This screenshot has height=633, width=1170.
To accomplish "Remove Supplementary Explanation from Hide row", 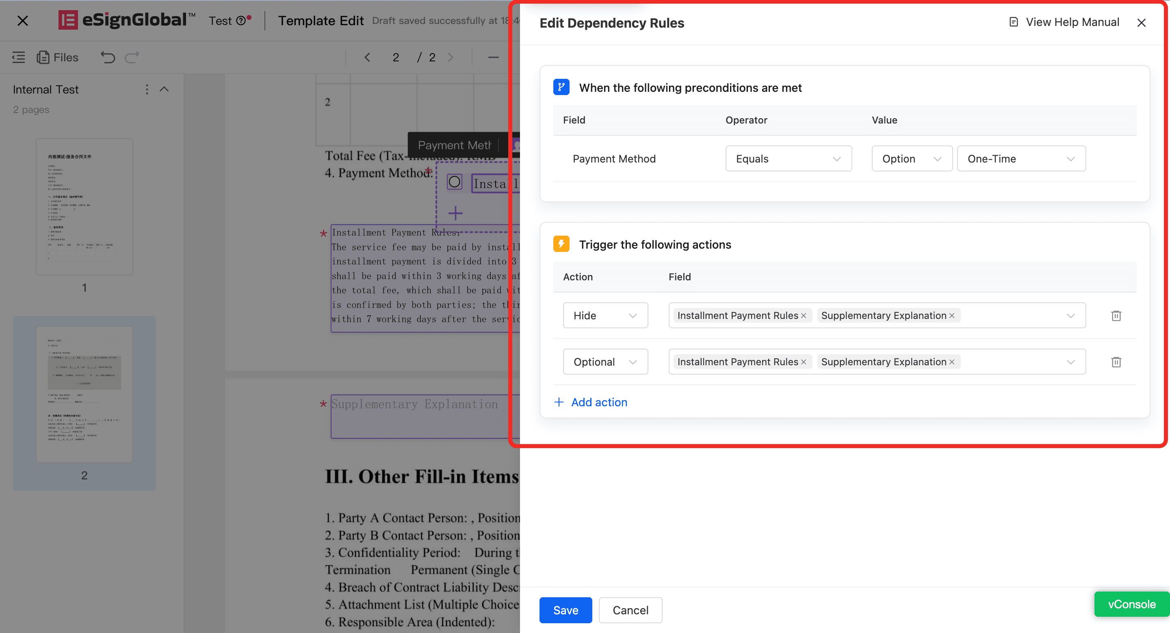I will [x=952, y=316].
